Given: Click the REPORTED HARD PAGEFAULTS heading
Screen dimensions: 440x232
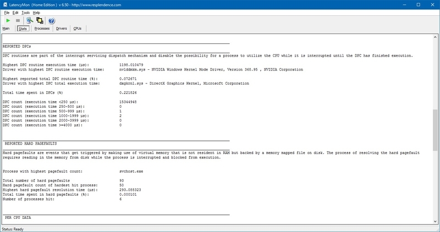Looking at the screenshot, I should pos(31,143).
